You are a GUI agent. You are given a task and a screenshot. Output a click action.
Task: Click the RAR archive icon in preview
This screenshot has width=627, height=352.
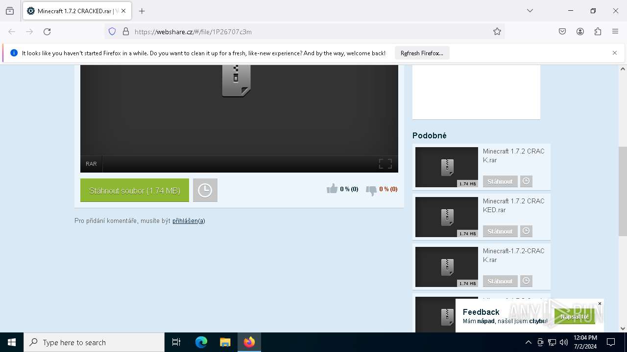(x=236, y=81)
